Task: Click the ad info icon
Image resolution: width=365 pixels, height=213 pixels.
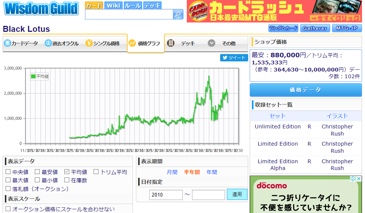Action: [x=353, y=179]
